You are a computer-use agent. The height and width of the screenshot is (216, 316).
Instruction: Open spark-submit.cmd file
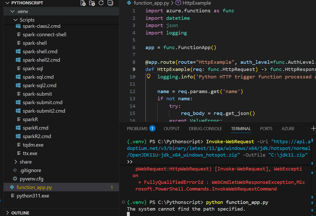43,102
